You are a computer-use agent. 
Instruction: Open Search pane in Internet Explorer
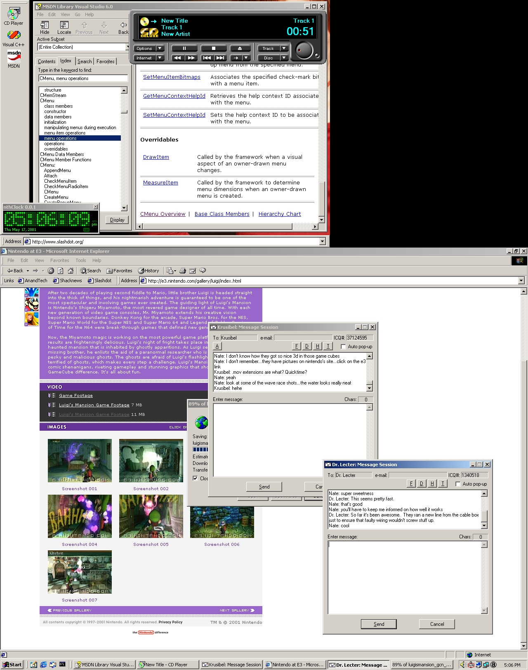tap(91, 271)
